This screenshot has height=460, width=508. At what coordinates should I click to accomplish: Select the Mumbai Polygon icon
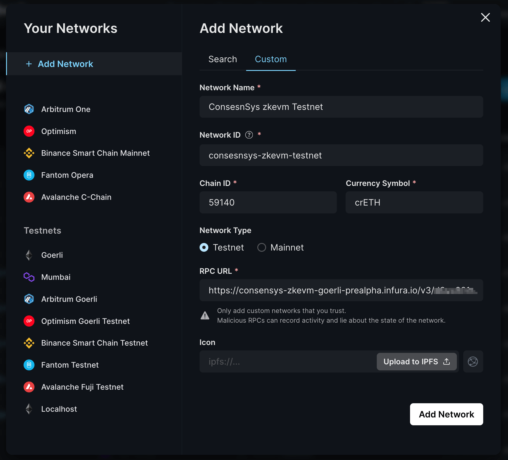coord(29,277)
